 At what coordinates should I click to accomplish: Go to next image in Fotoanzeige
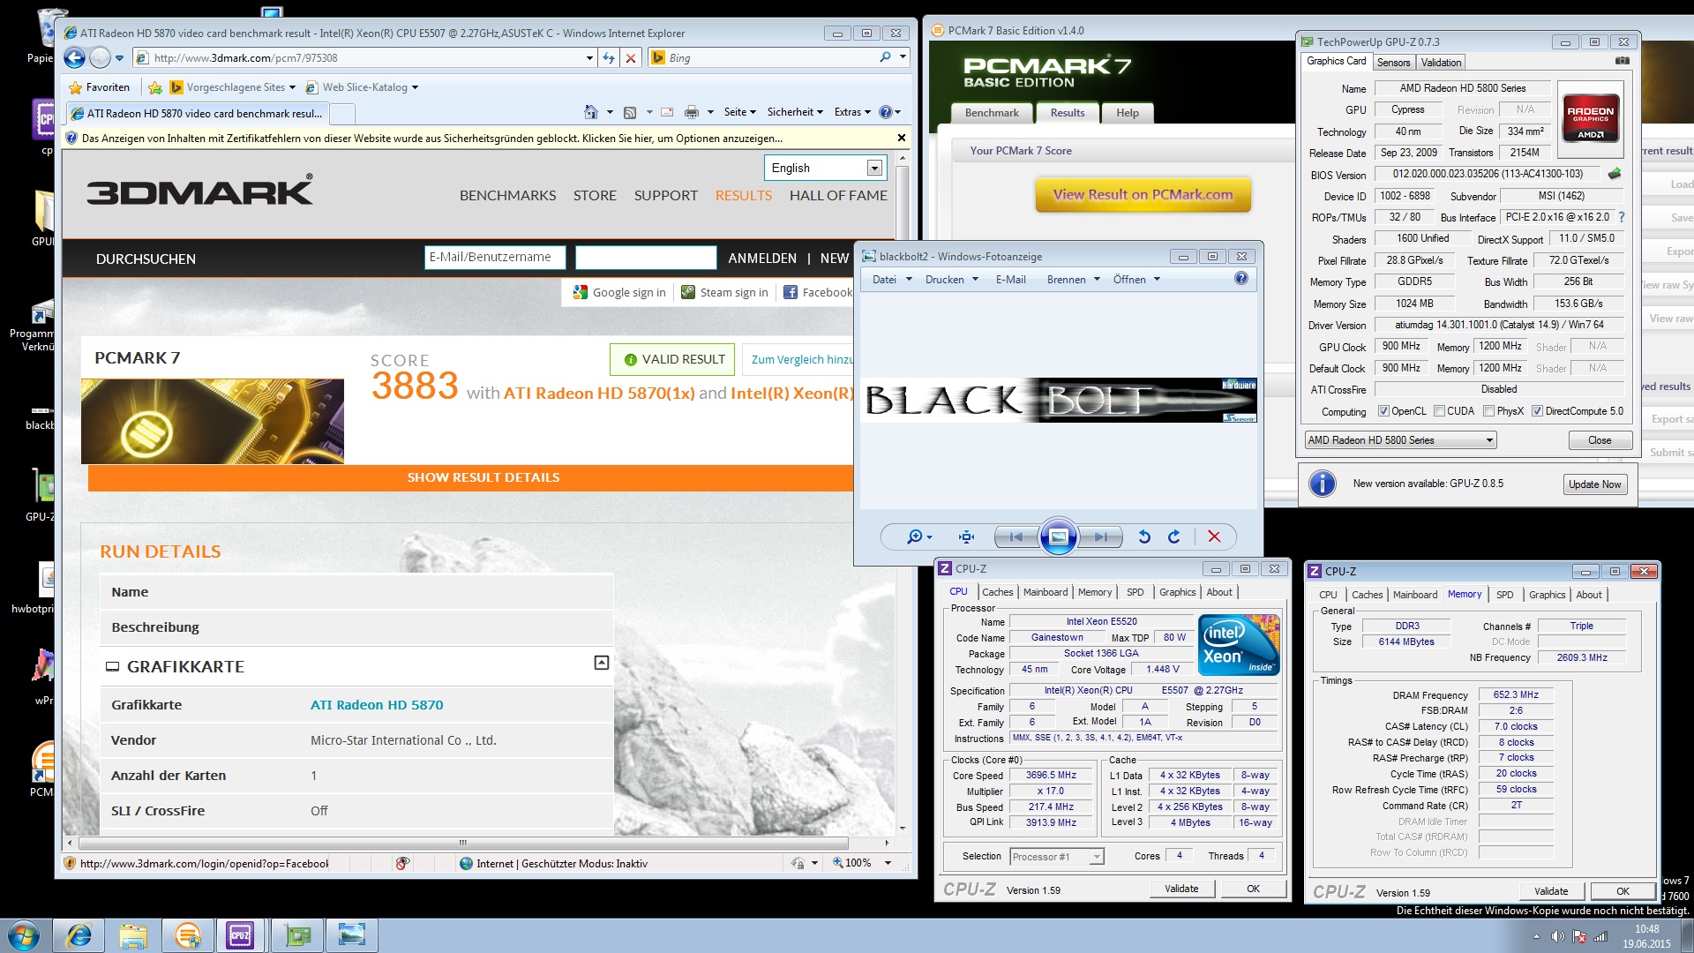pyautogui.click(x=1101, y=537)
